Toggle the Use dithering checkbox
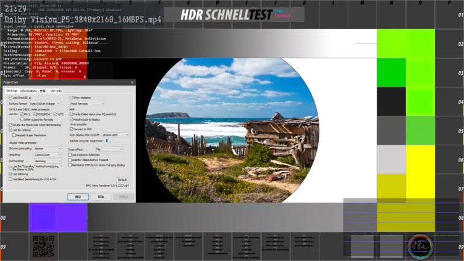464x261 pixels. click(10, 174)
